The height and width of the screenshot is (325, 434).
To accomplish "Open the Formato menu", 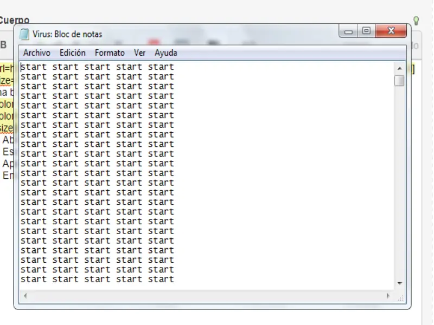I will [110, 53].
